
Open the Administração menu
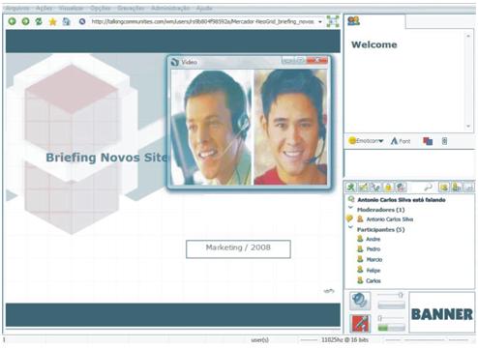point(170,8)
